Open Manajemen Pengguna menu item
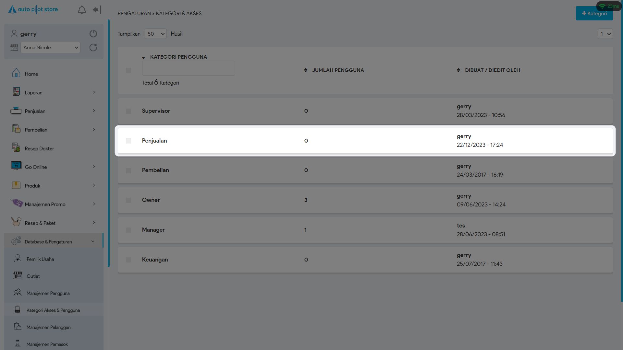Screen dimensions: 623x350 point(48,293)
